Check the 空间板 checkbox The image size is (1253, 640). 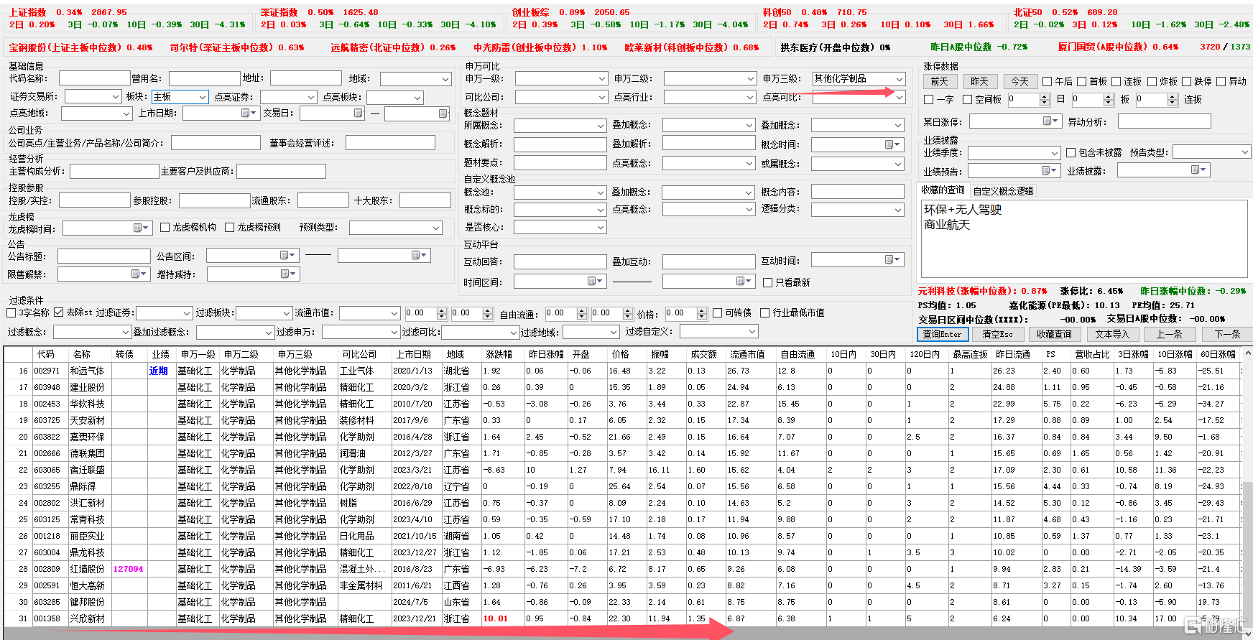[967, 99]
